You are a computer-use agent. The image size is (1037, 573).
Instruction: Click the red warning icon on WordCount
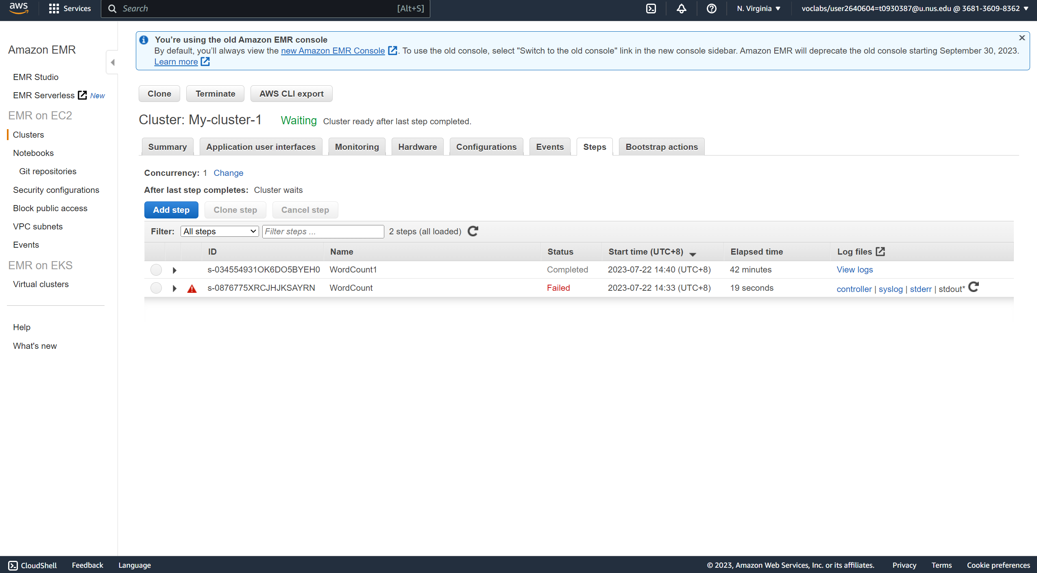tap(192, 289)
